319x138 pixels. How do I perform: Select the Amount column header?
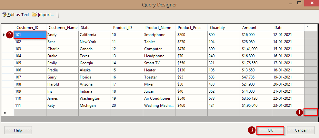[256, 28]
